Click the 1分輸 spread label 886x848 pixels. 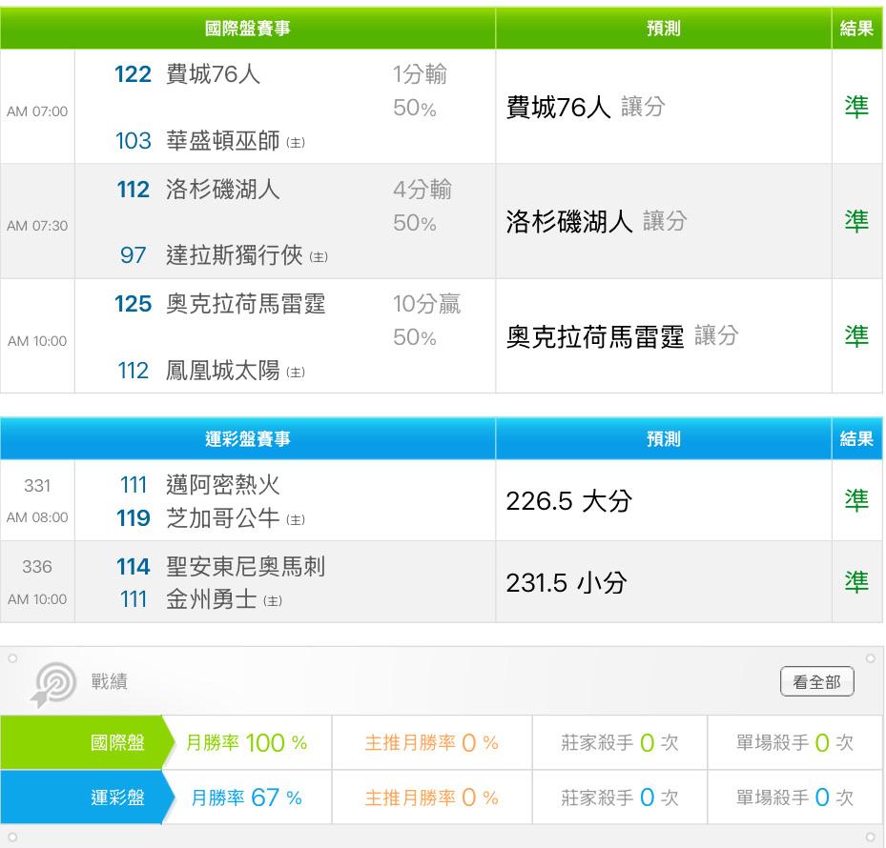(x=420, y=74)
